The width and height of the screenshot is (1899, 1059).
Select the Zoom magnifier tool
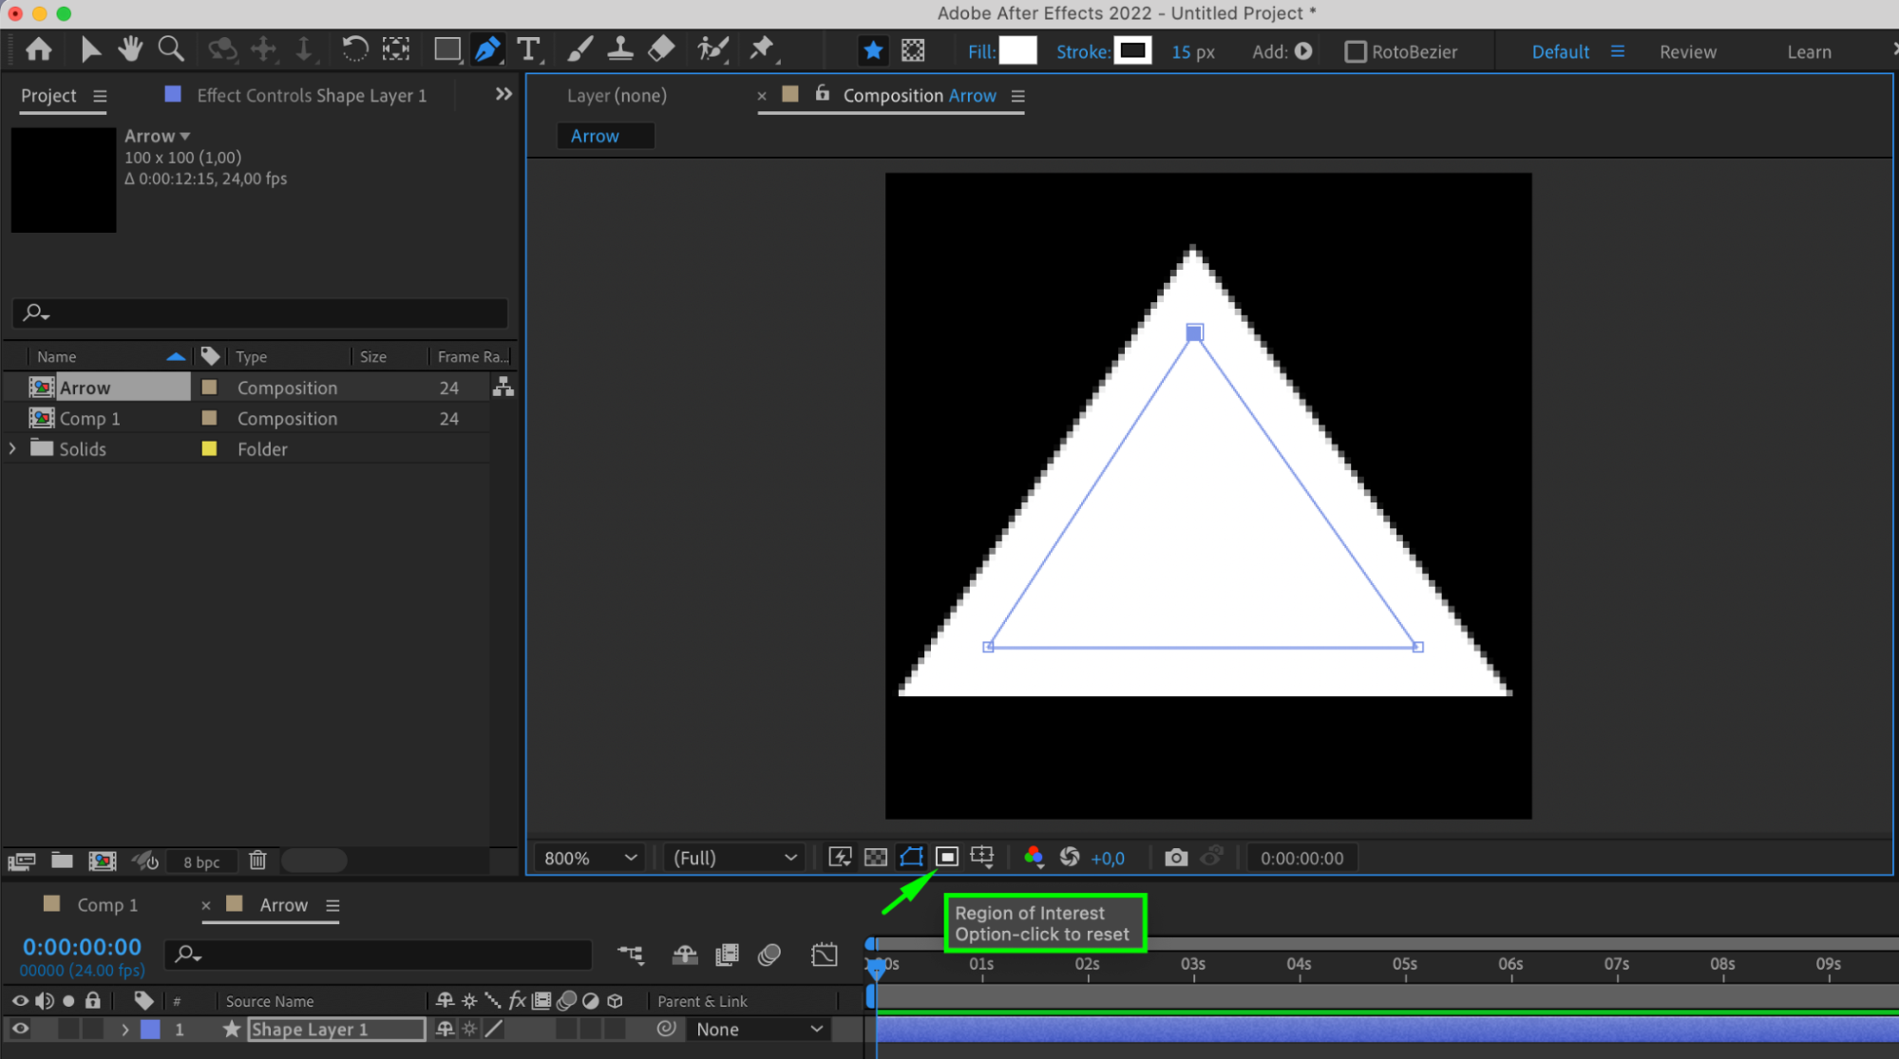(171, 49)
